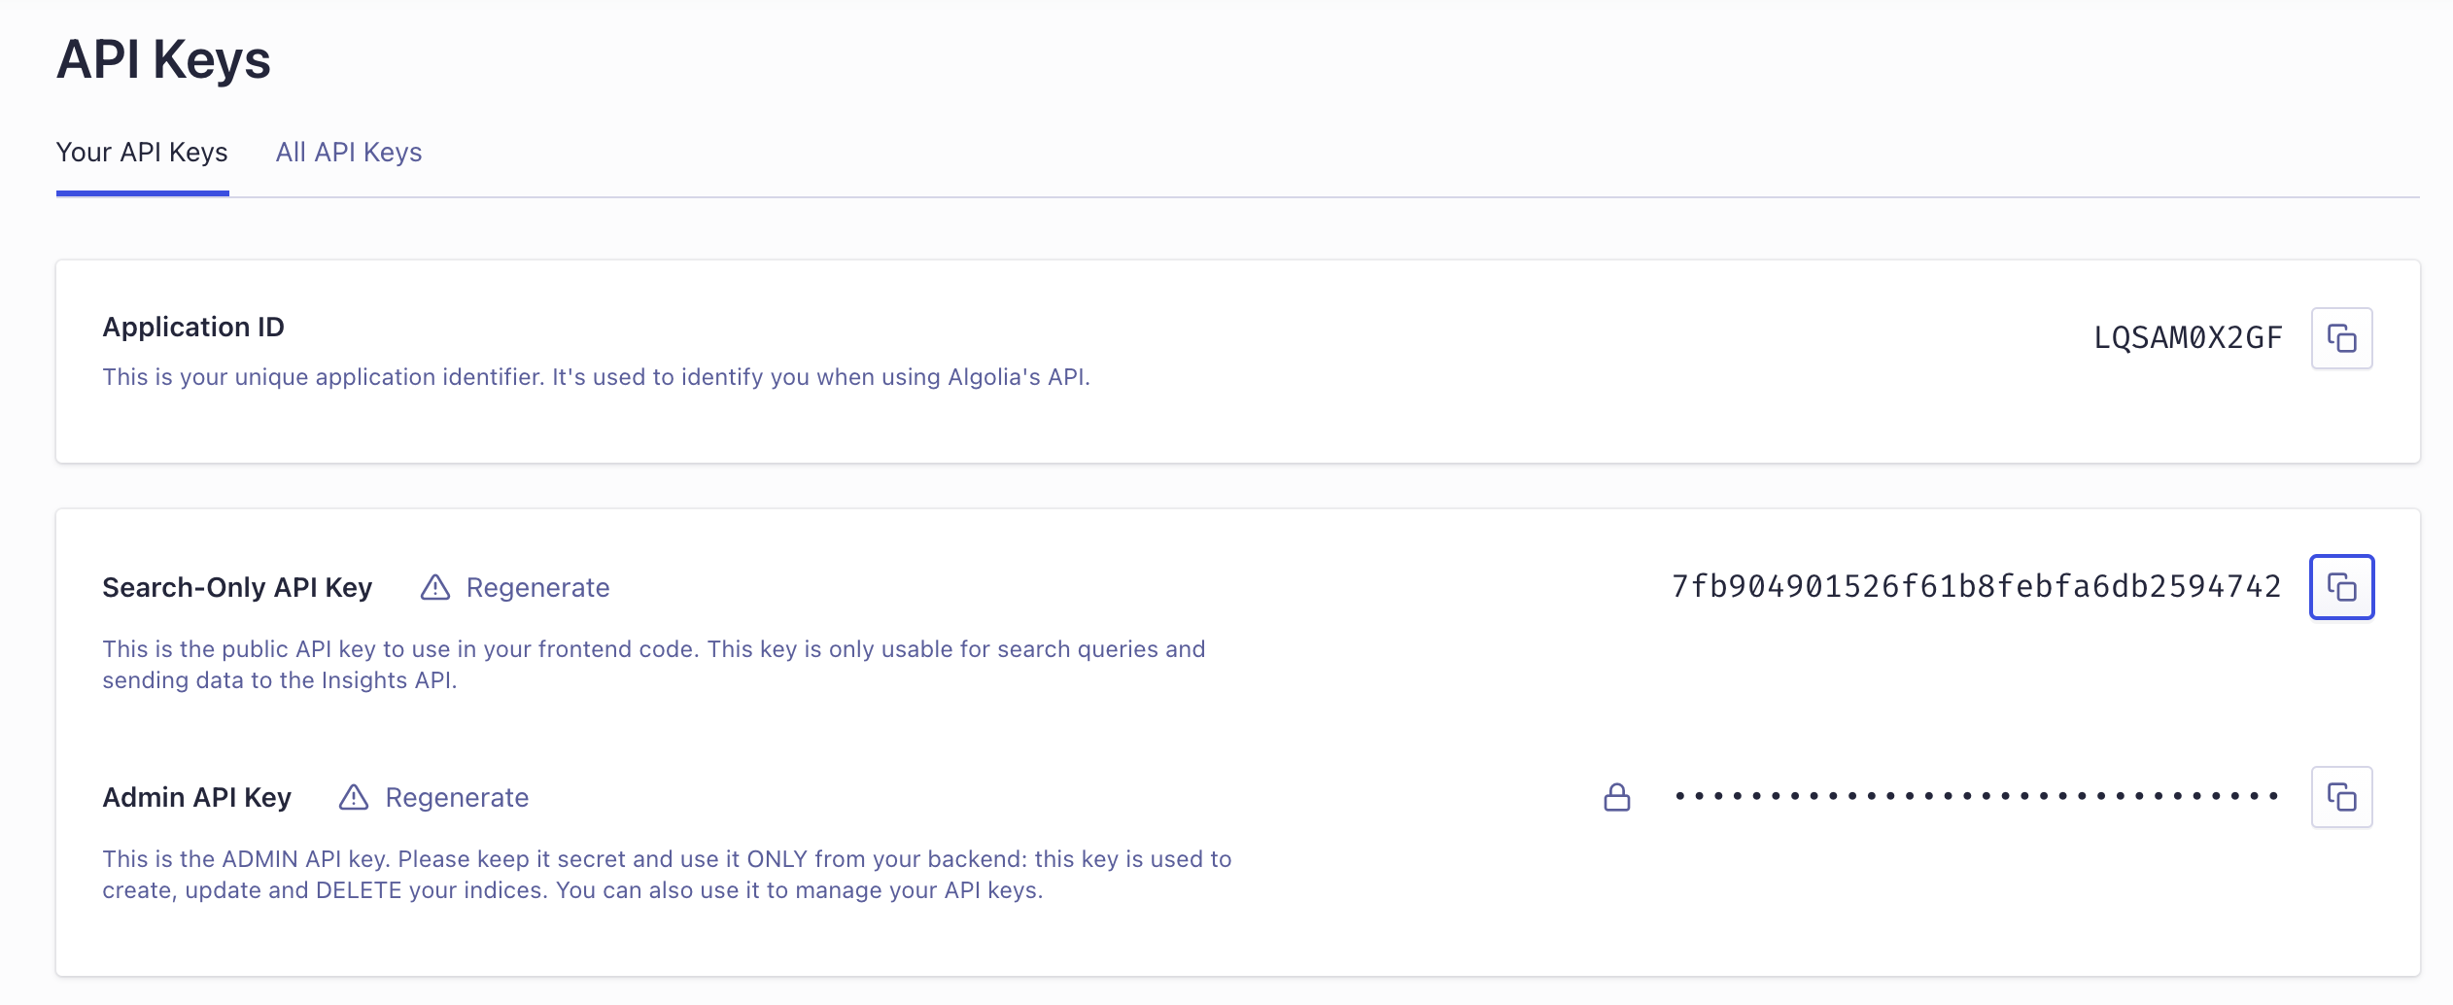Screen dimensions: 2453x1005
Task: Click the unique application identifier description
Action: (x=596, y=377)
